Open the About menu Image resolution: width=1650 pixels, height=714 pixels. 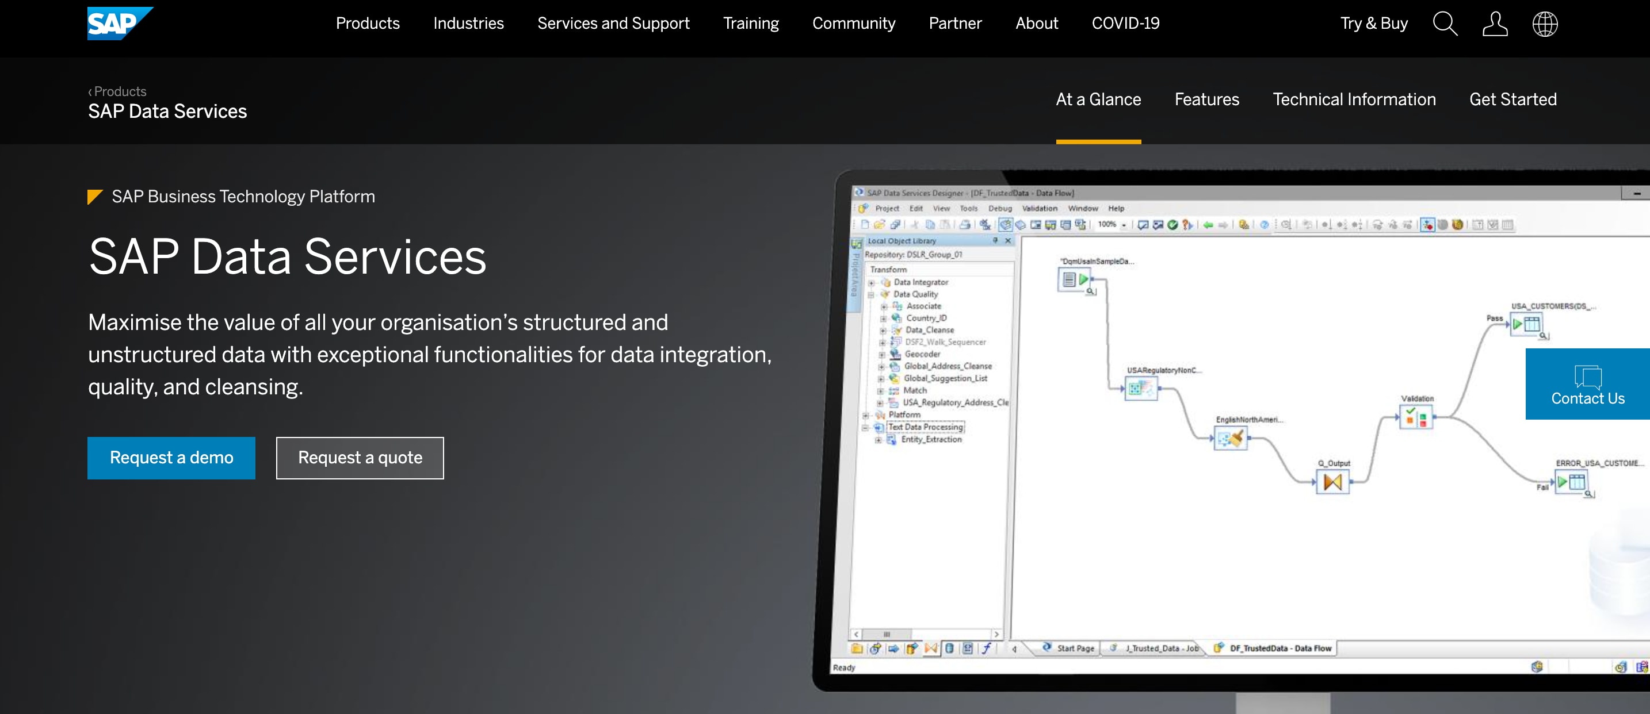point(1037,24)
